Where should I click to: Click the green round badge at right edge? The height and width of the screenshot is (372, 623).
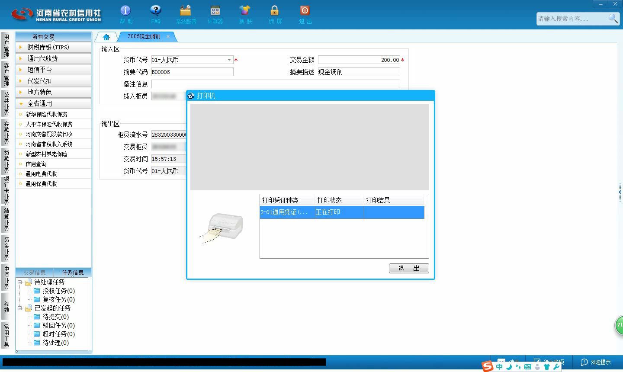click(x=619, y=325)
